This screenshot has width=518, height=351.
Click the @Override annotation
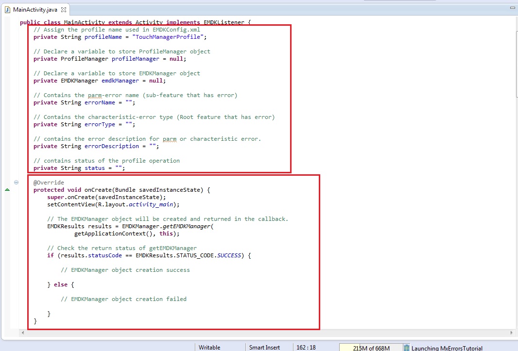click(x=49, y=183)
